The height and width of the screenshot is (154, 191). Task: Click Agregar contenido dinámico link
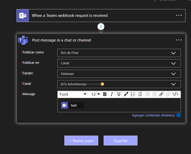153,115
